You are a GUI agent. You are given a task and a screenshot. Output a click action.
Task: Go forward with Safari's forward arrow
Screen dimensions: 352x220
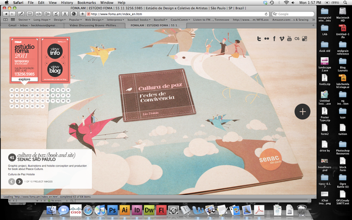pos(12,14)
